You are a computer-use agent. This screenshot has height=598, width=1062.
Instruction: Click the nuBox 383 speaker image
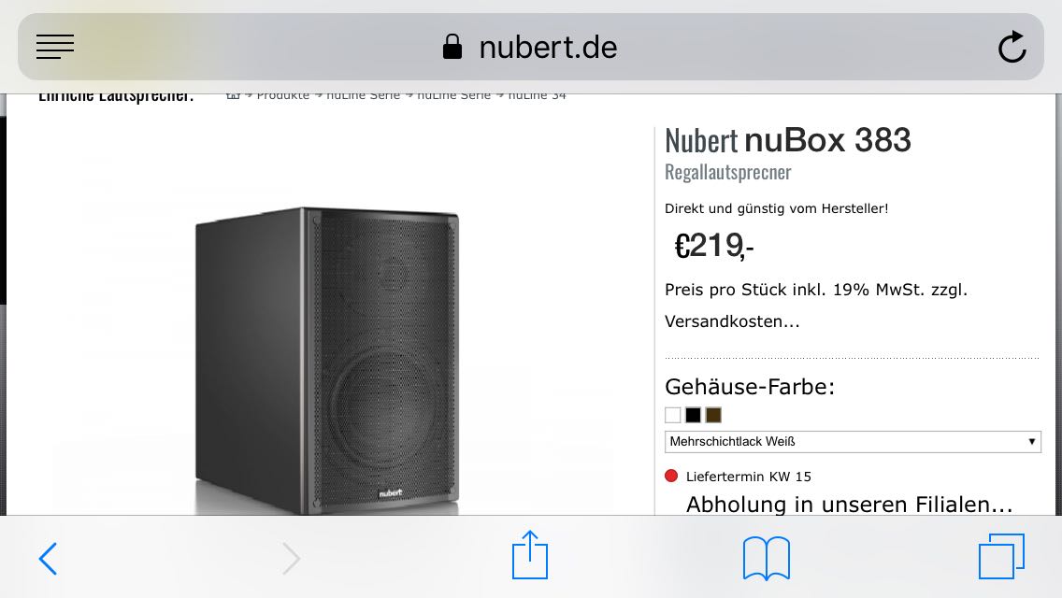tap(327, 360)
